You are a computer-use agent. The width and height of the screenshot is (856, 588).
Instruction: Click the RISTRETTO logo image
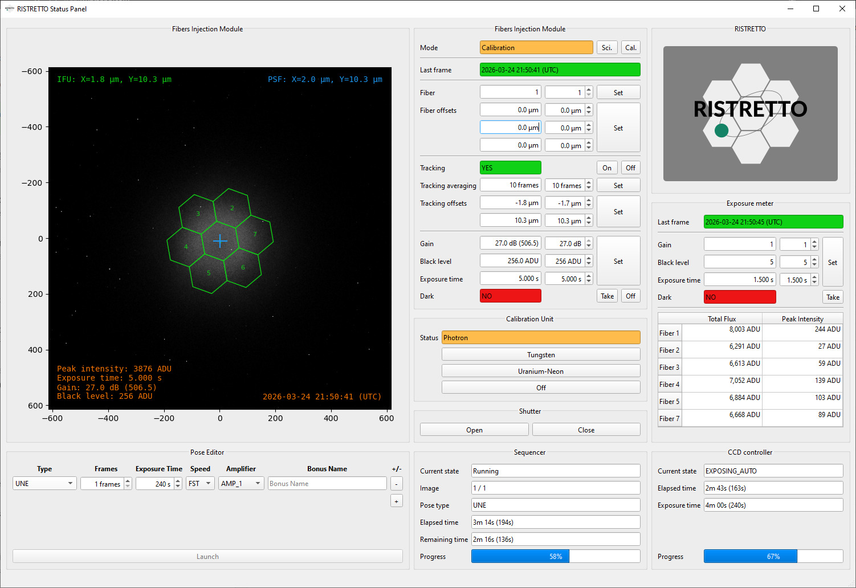(750, 113)
